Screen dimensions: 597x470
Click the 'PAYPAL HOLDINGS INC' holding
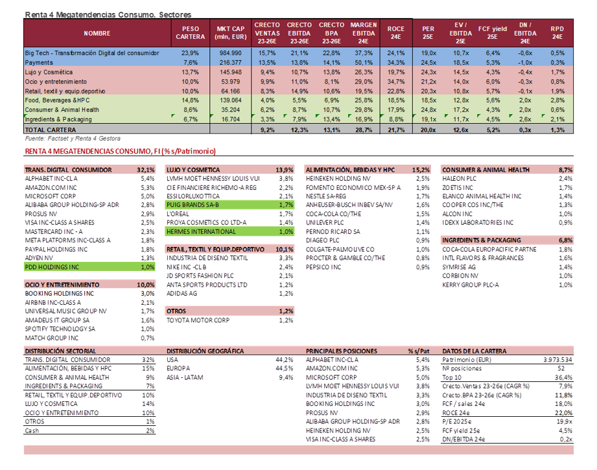point(56,250)
